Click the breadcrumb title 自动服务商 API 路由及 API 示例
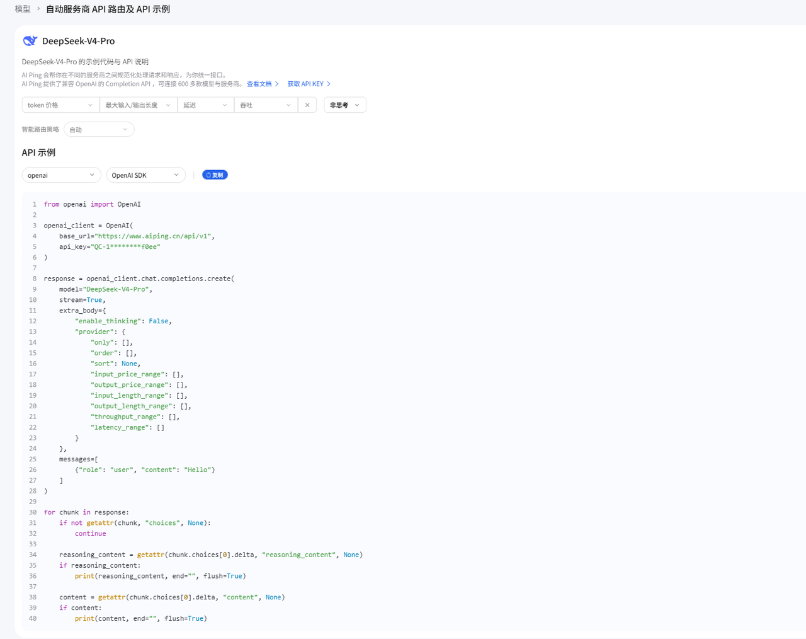806x639 pixels. coord(108,9)
